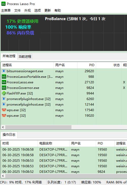Sort log by PID column header
Image resolution: width=127 pixels, height=185 pixels.
pos(105,143)
